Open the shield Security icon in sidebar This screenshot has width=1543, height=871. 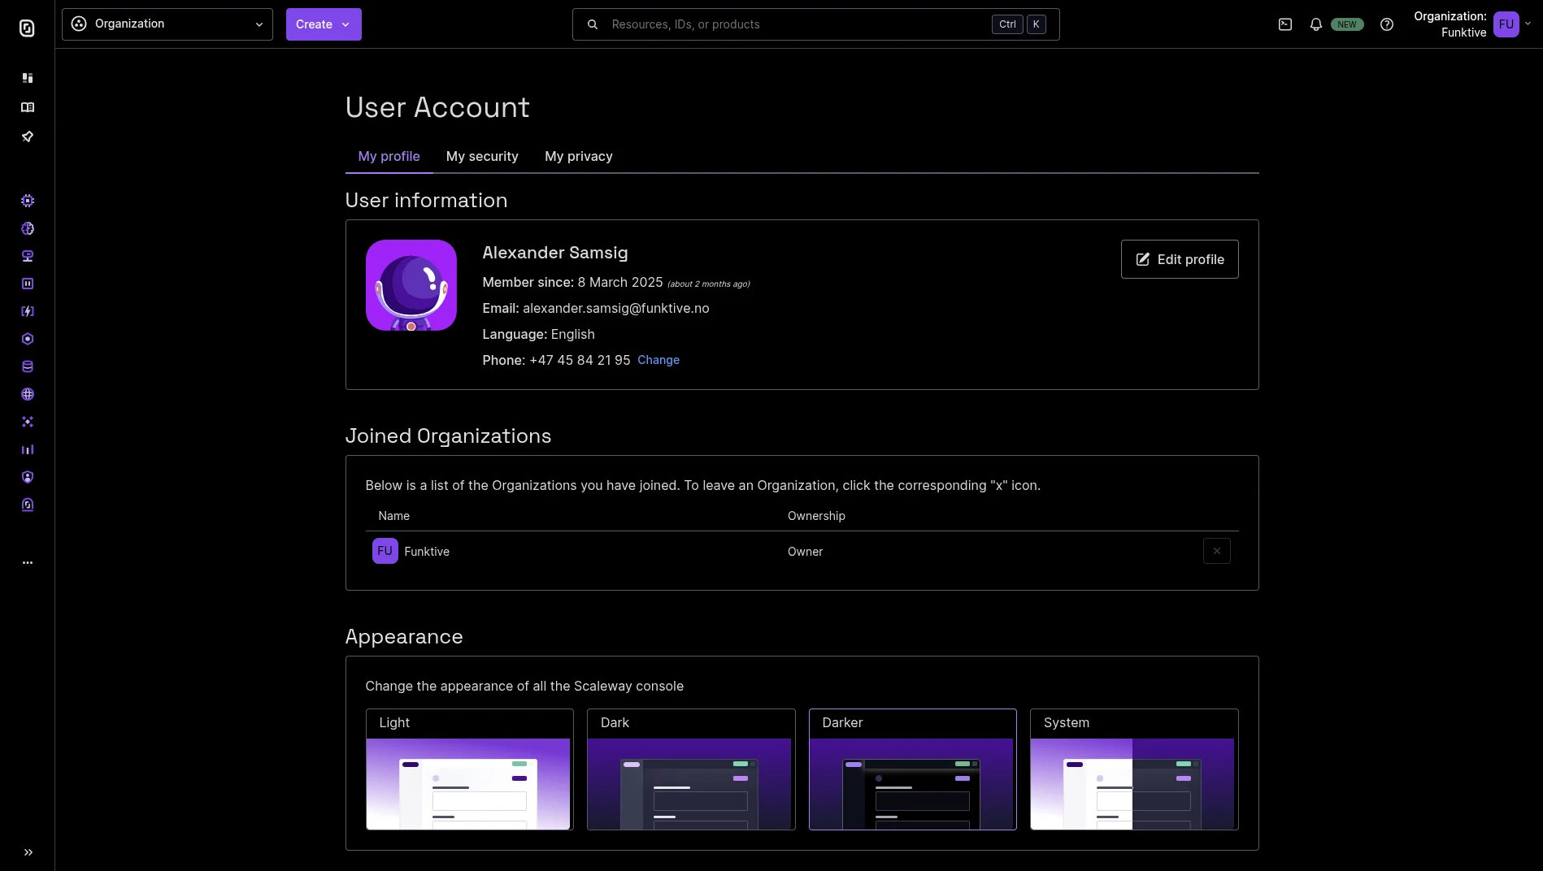(x=28, y=477)
